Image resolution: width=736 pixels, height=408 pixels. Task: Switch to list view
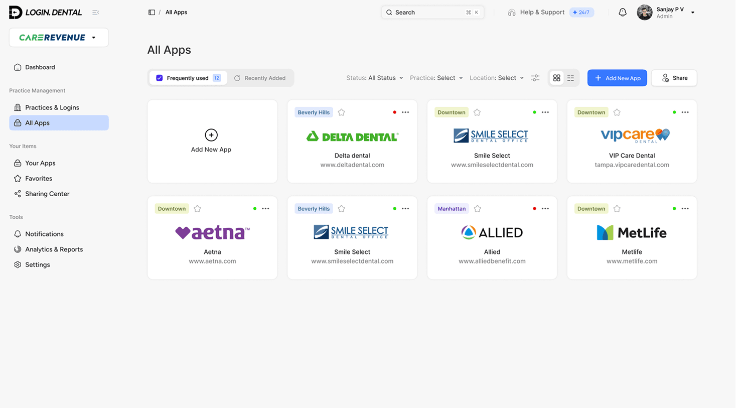coord(570,78)
